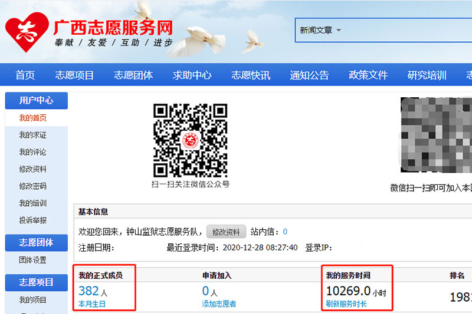Open the 新闻文章 search category dropdown
The height and width of the screenshot is (314, 472).
click(x=320, y=30)
